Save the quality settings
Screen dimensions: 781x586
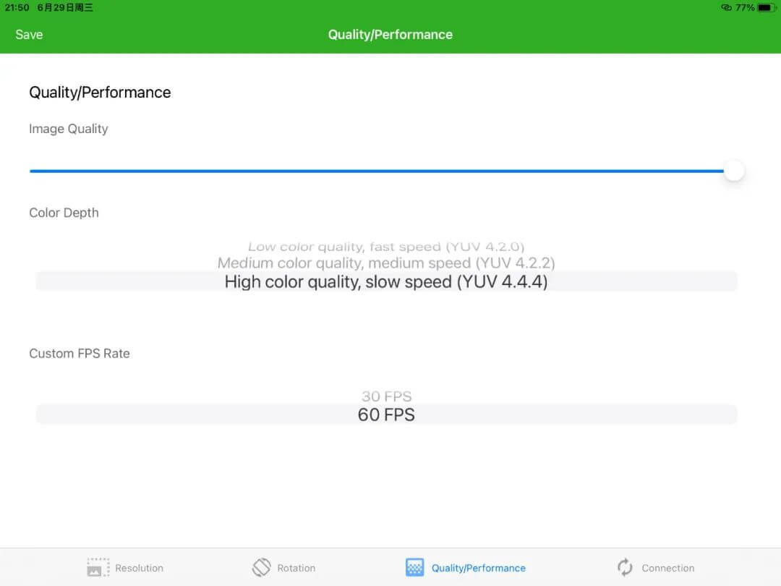point(29,35)
